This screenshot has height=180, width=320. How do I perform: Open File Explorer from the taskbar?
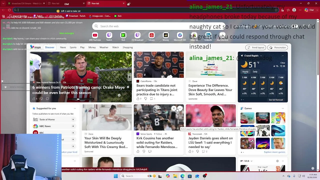(x=175, y=176)
